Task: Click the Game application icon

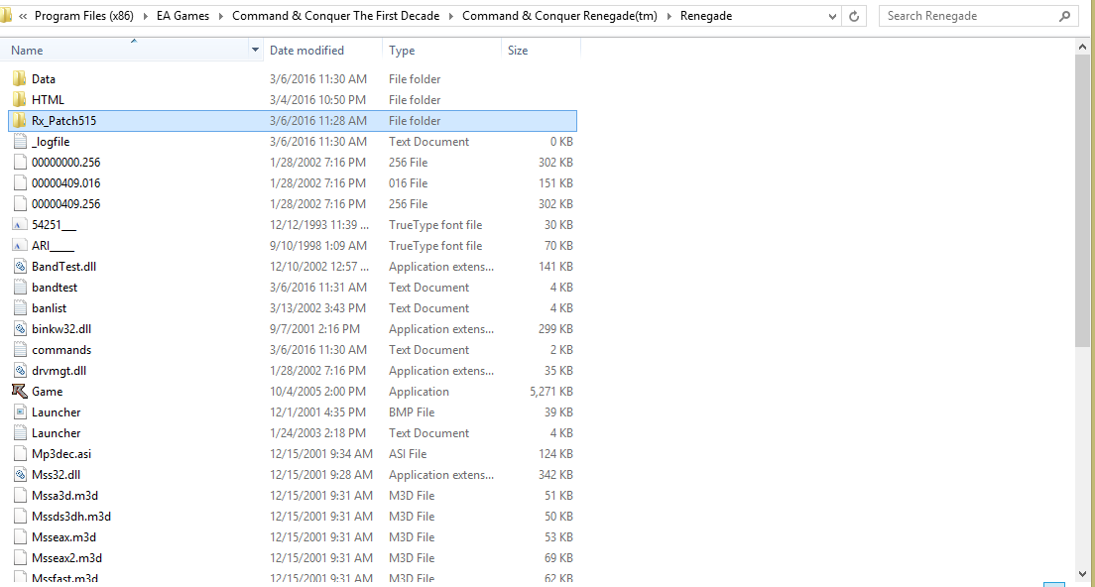Action: (x=20, y=392)
